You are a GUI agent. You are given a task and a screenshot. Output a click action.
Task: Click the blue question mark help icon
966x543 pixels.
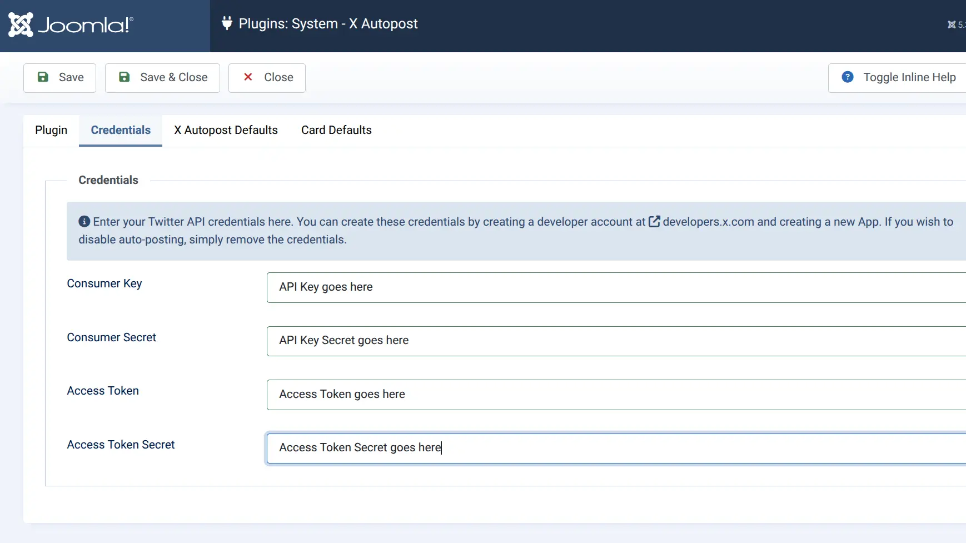click(x=848, y=77)
